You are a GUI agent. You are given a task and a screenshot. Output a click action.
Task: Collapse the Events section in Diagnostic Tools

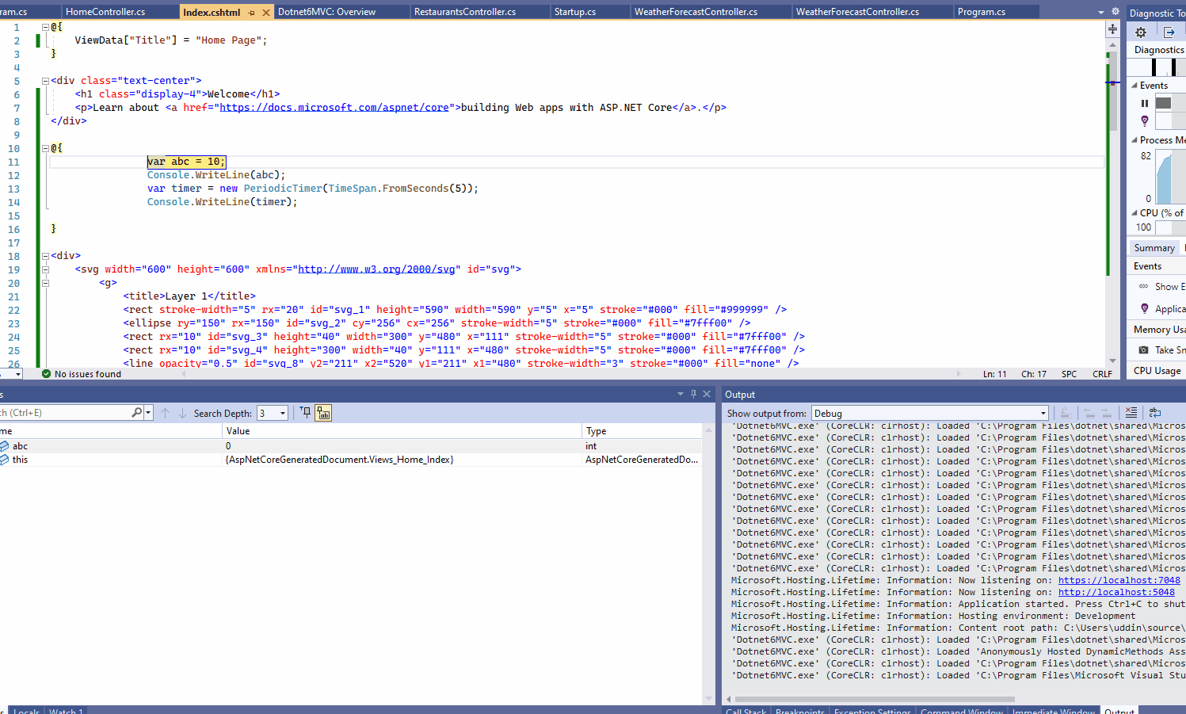(x=1135, y=86)
